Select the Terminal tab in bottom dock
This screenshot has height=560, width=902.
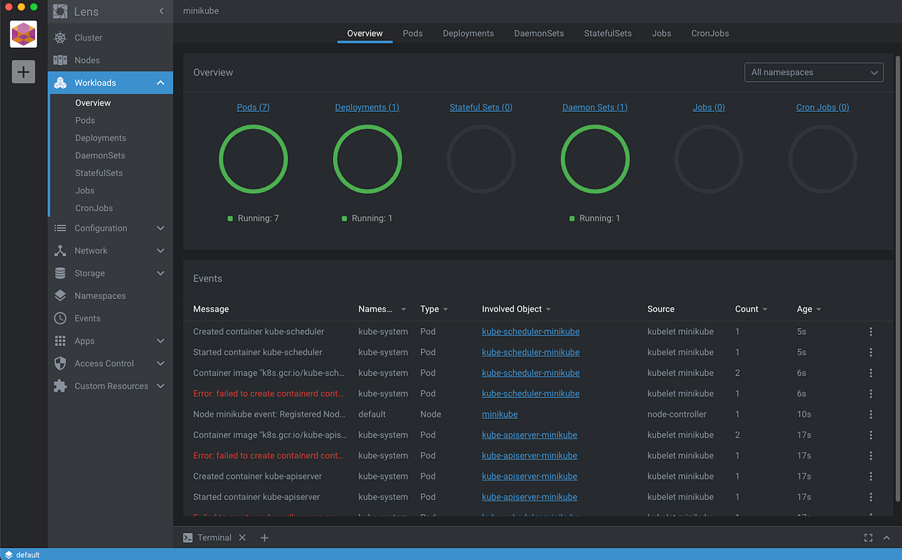click(213, 537)
